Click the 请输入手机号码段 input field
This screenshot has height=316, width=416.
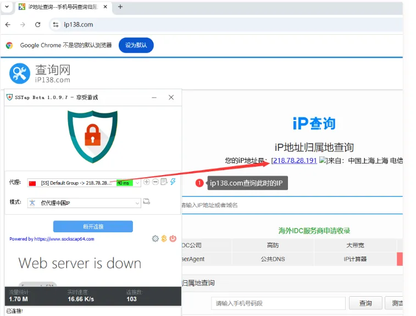coord(278,303)
